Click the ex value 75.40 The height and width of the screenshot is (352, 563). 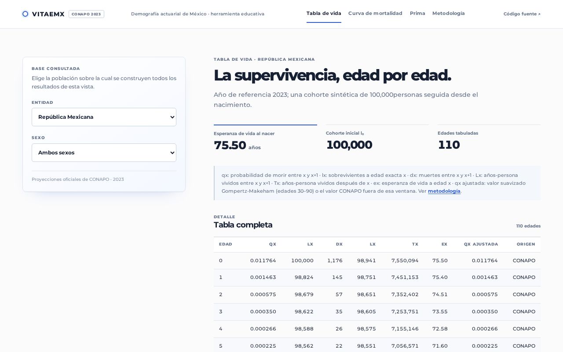pyautogui.click(x=440, y=277)
